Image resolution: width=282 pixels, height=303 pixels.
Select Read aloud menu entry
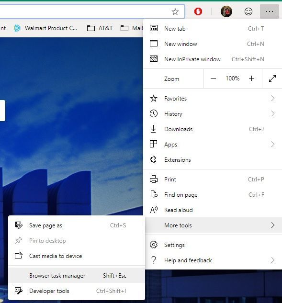[213, 210]
